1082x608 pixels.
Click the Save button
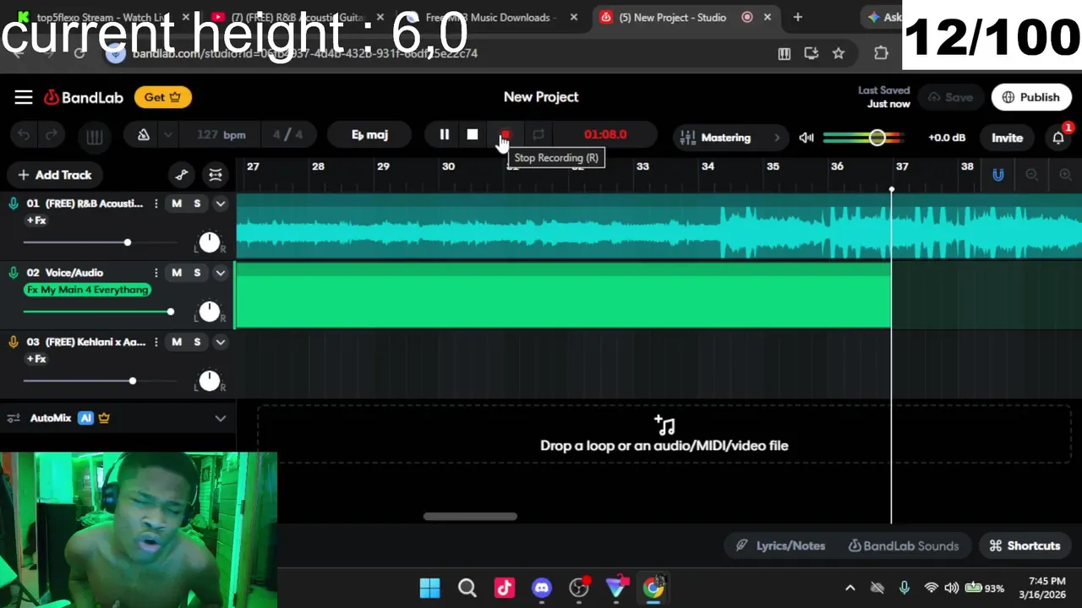pyautogui.click(x=950, y=97)
